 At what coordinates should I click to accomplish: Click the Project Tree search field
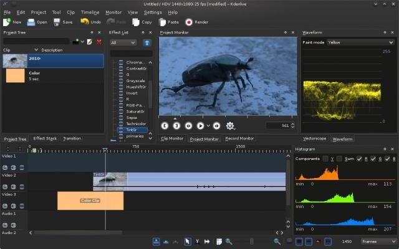(x=36, y=42)
